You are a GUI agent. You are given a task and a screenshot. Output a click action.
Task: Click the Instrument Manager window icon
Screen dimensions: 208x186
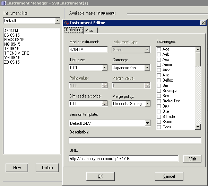pos(3,3)
